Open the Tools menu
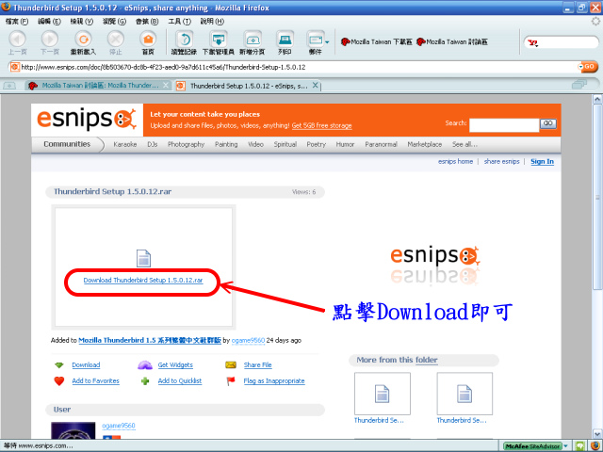The image size is (603, 452). tap(179, 21)
